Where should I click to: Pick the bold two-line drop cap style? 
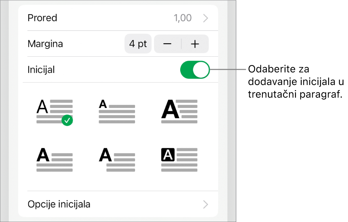click(x=55, y=160)
